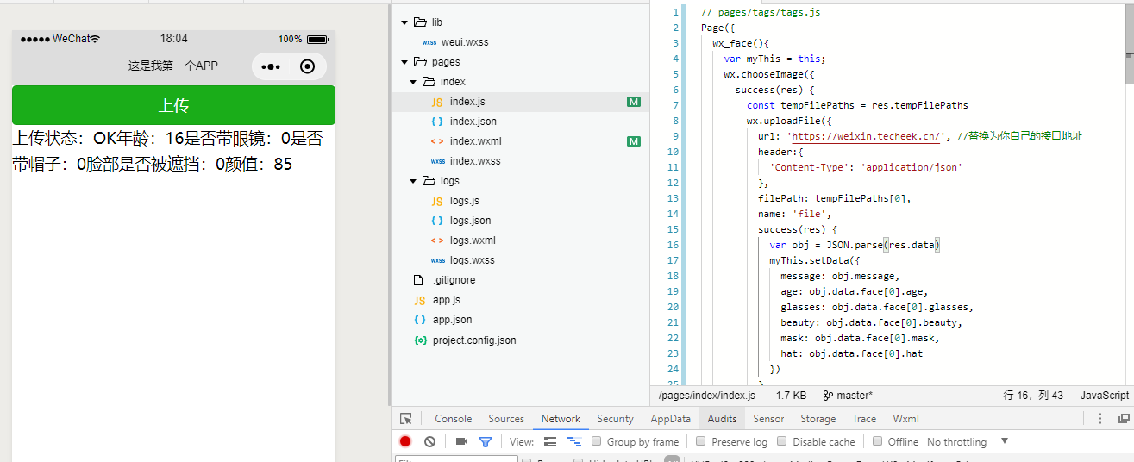Screen dimensions: 1134x462
Task: Clear the network log
Action: point(429,441)
